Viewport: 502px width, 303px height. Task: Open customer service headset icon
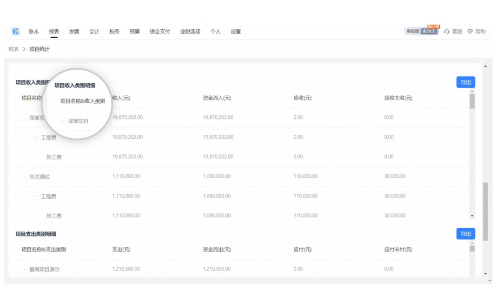click(447, 32)
